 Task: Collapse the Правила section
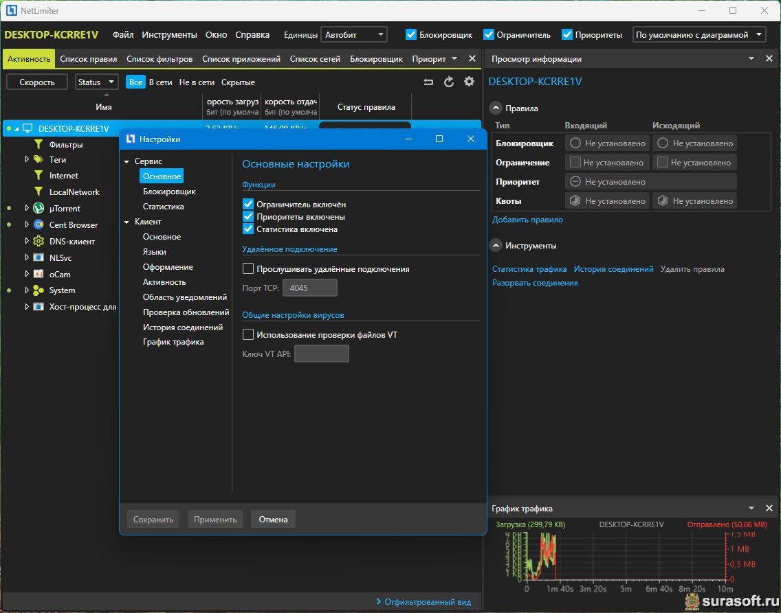coord(496,108)
